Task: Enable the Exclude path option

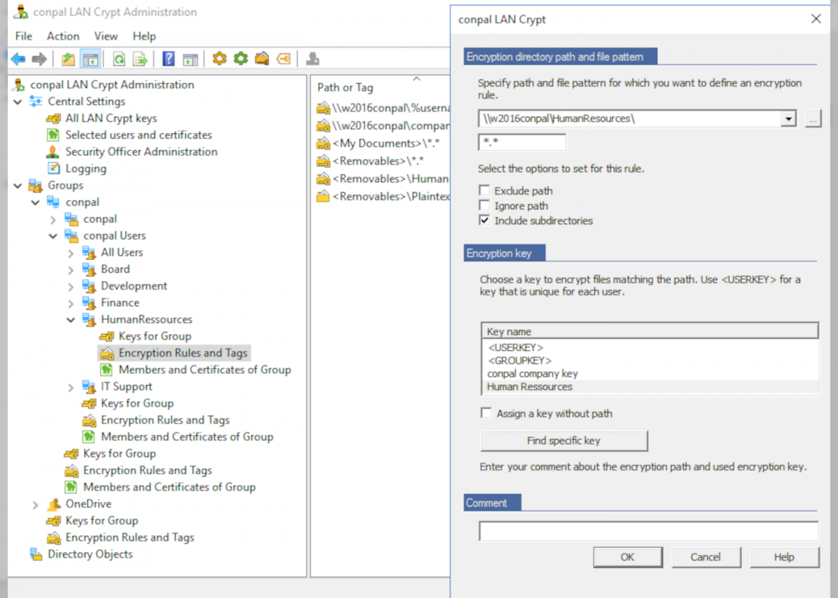Action: click(485, 190)
